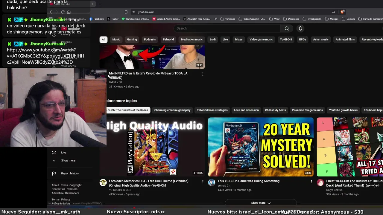This screenshot has width=383, height=215.
Task: Select the Meditation music filter chip
Action: tap(192, 39)
